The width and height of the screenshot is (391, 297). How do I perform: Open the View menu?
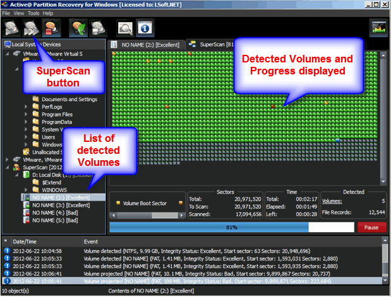(x=20, y=13)
